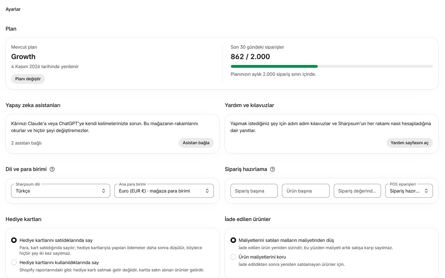
Task: Expand the POS siparişleri dropdown
Action: (x=409, y=191)
